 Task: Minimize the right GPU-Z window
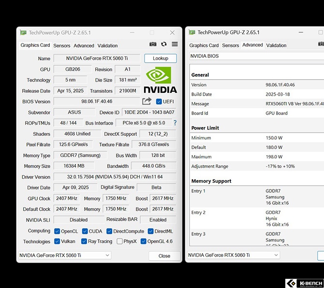tap(301, 32)
